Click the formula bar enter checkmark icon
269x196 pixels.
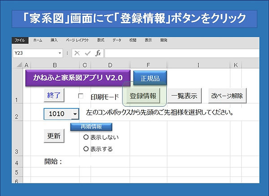coord(88,53)
